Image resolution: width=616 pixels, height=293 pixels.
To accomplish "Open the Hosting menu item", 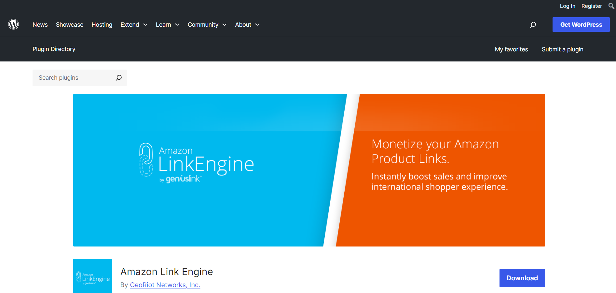I will [x=102, y=25].
